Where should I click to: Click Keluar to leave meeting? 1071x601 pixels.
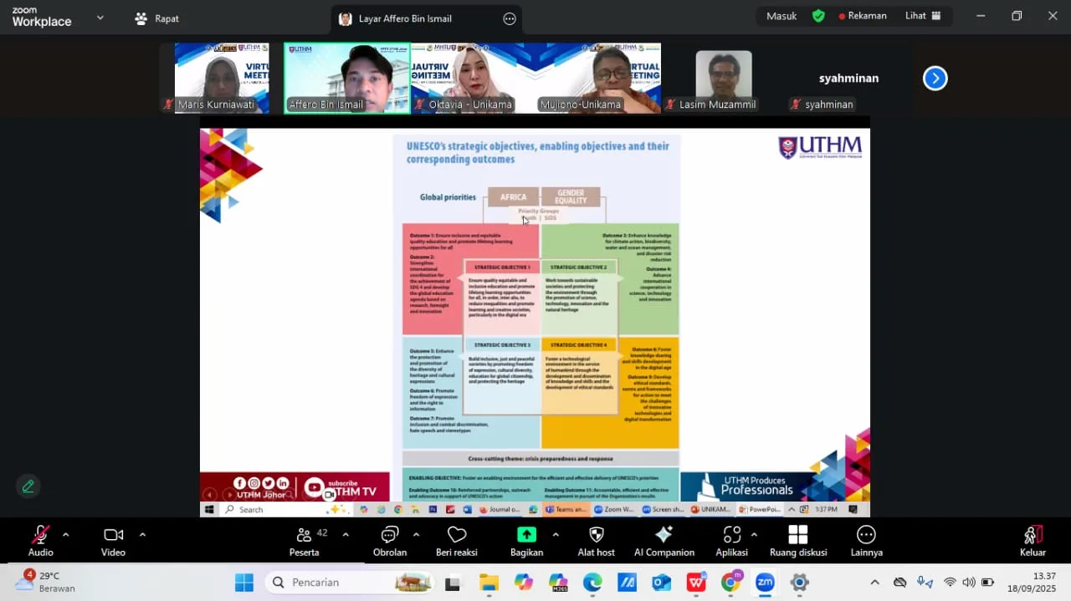tap(1033, 541)
